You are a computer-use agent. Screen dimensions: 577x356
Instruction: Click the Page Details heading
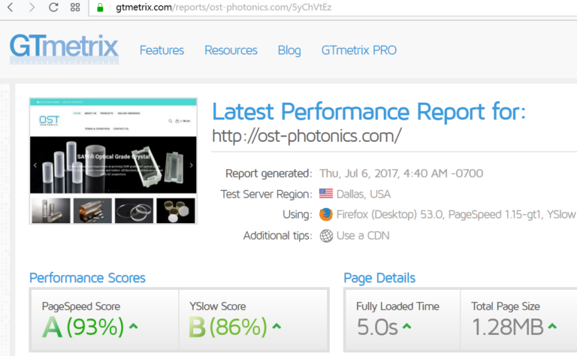pyautogui.click(x=379, y=278)
